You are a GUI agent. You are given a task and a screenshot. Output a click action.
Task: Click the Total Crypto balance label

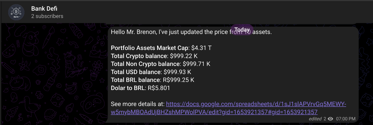(139, 56)
